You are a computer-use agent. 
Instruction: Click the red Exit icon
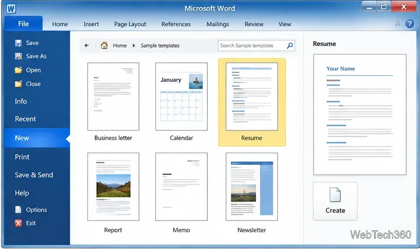tap(18, 223)
